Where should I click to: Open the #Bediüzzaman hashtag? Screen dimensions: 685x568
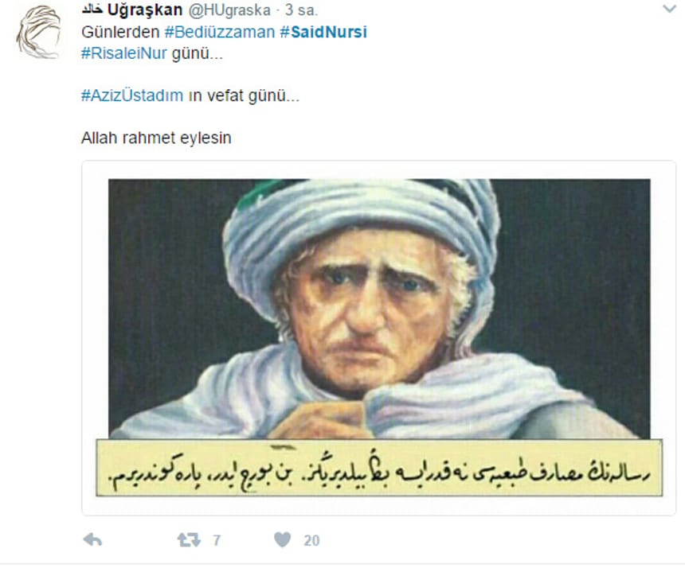point(220,32)
